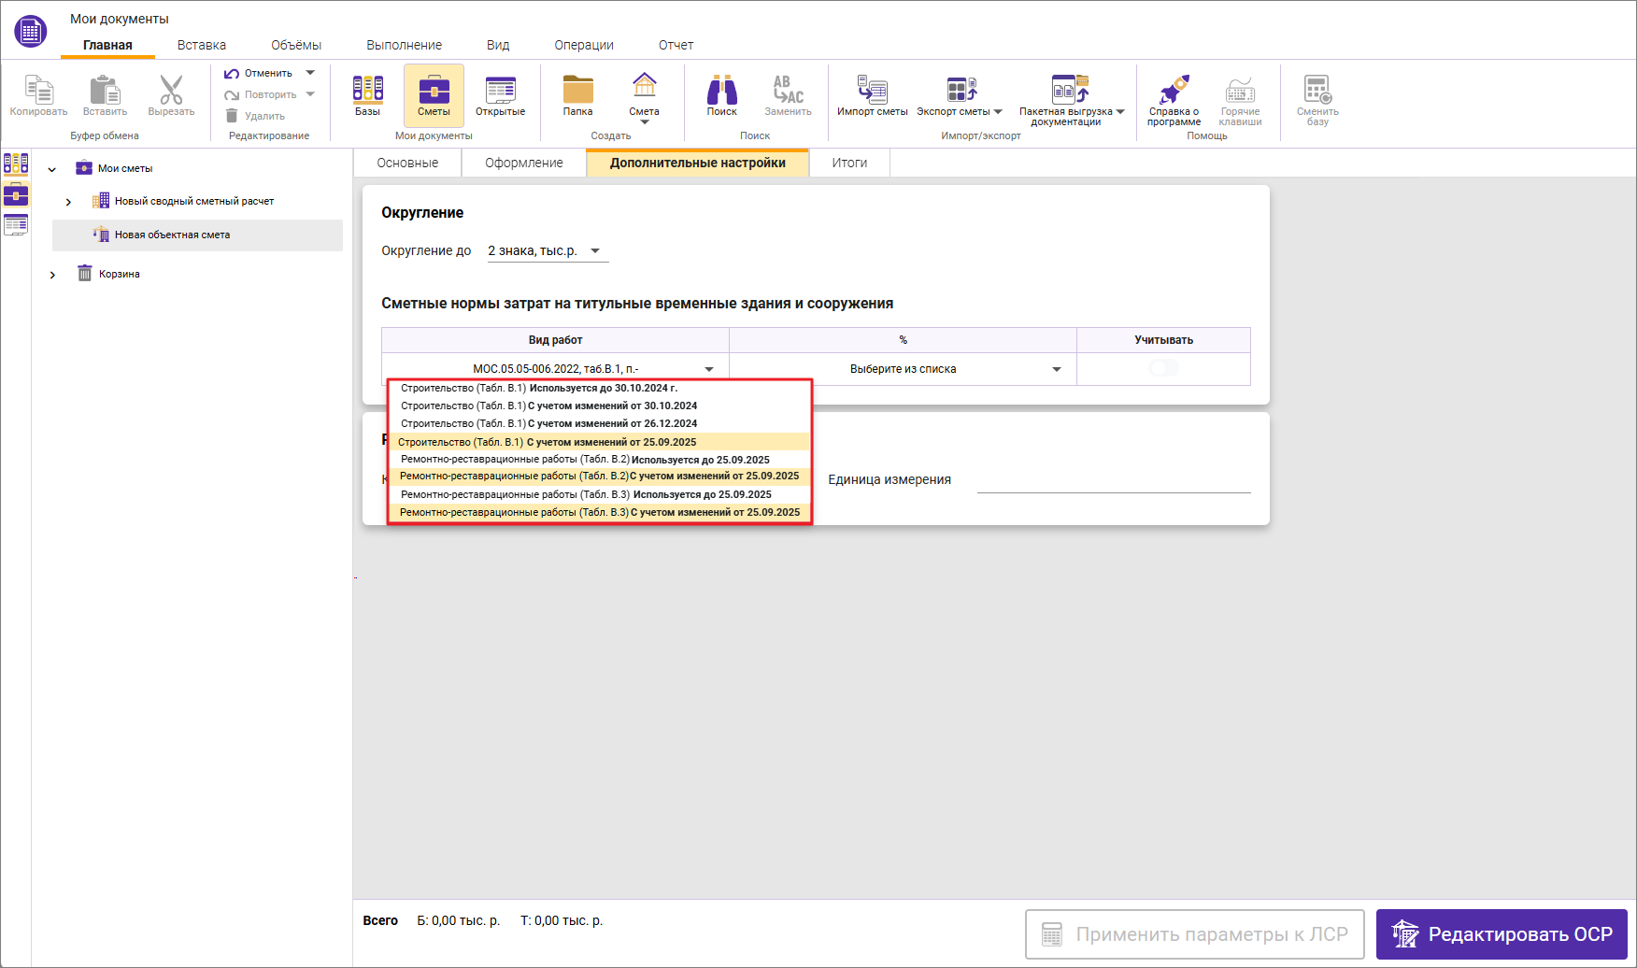Screen dimensions: 1637x968
Task: Click the Редактировать ОСР button
Action: point(1502,934)
